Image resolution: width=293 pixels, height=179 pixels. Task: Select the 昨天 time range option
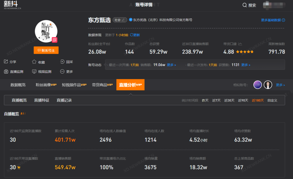pyautogui.click(x=205, y=100)
